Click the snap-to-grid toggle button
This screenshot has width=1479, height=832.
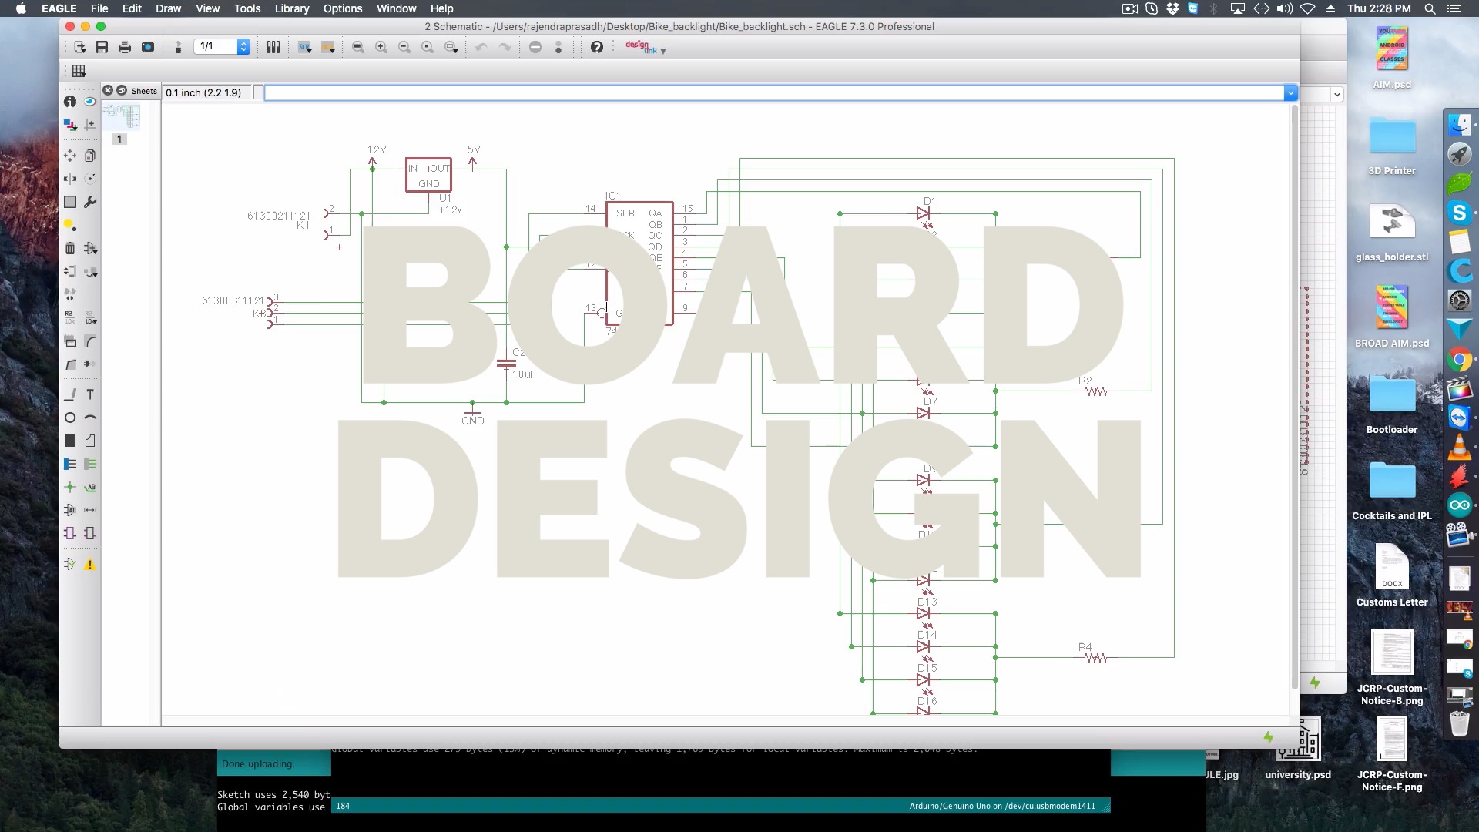(x=79, y=70)
